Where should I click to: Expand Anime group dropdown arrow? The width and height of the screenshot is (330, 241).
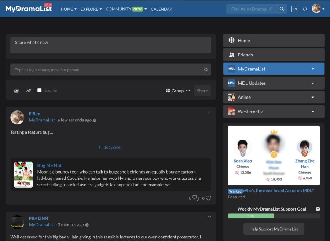pos(313,97)
